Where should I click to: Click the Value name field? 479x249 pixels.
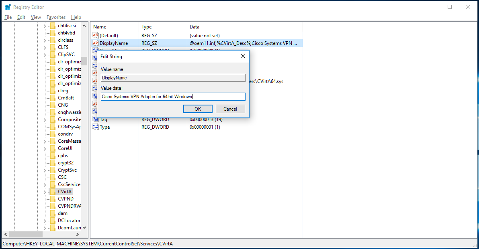pos(173,78)
